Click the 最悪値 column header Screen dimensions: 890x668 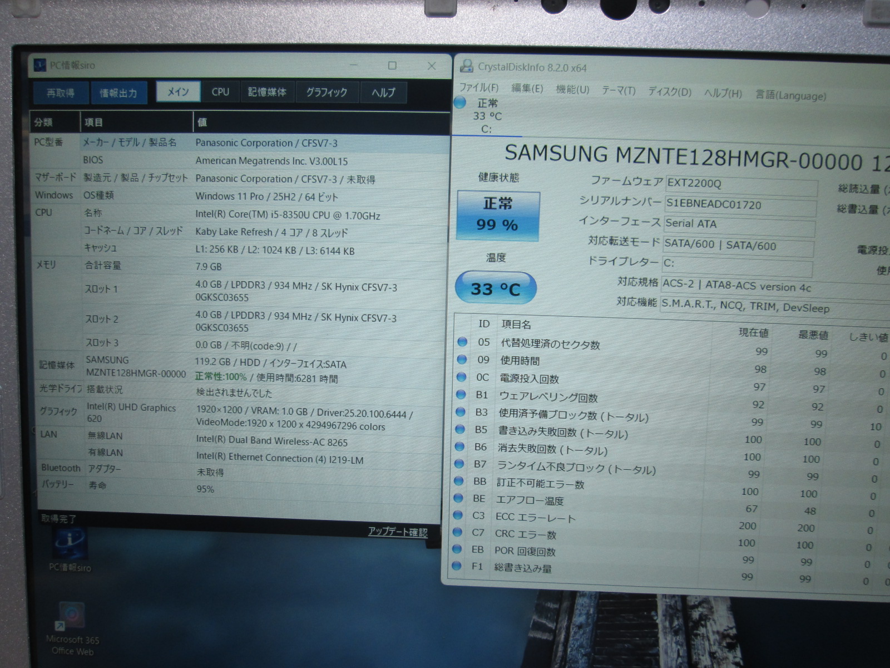813,335
